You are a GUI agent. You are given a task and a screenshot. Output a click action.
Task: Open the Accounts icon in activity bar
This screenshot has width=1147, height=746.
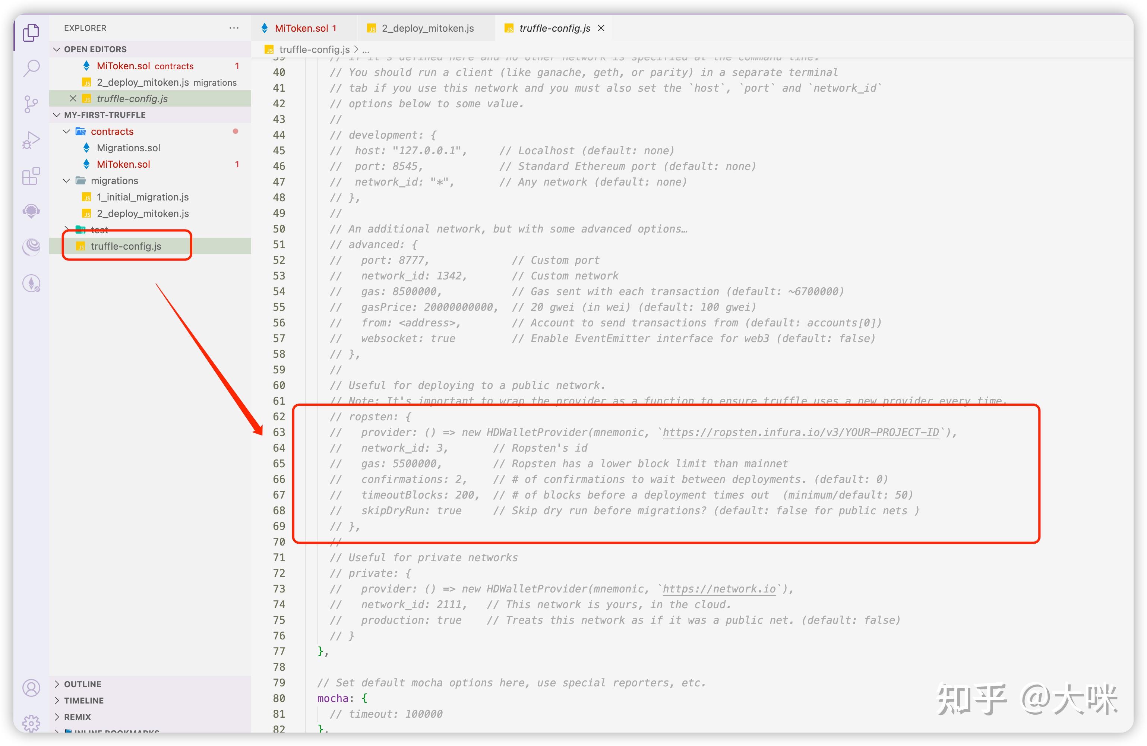point(31,688)
